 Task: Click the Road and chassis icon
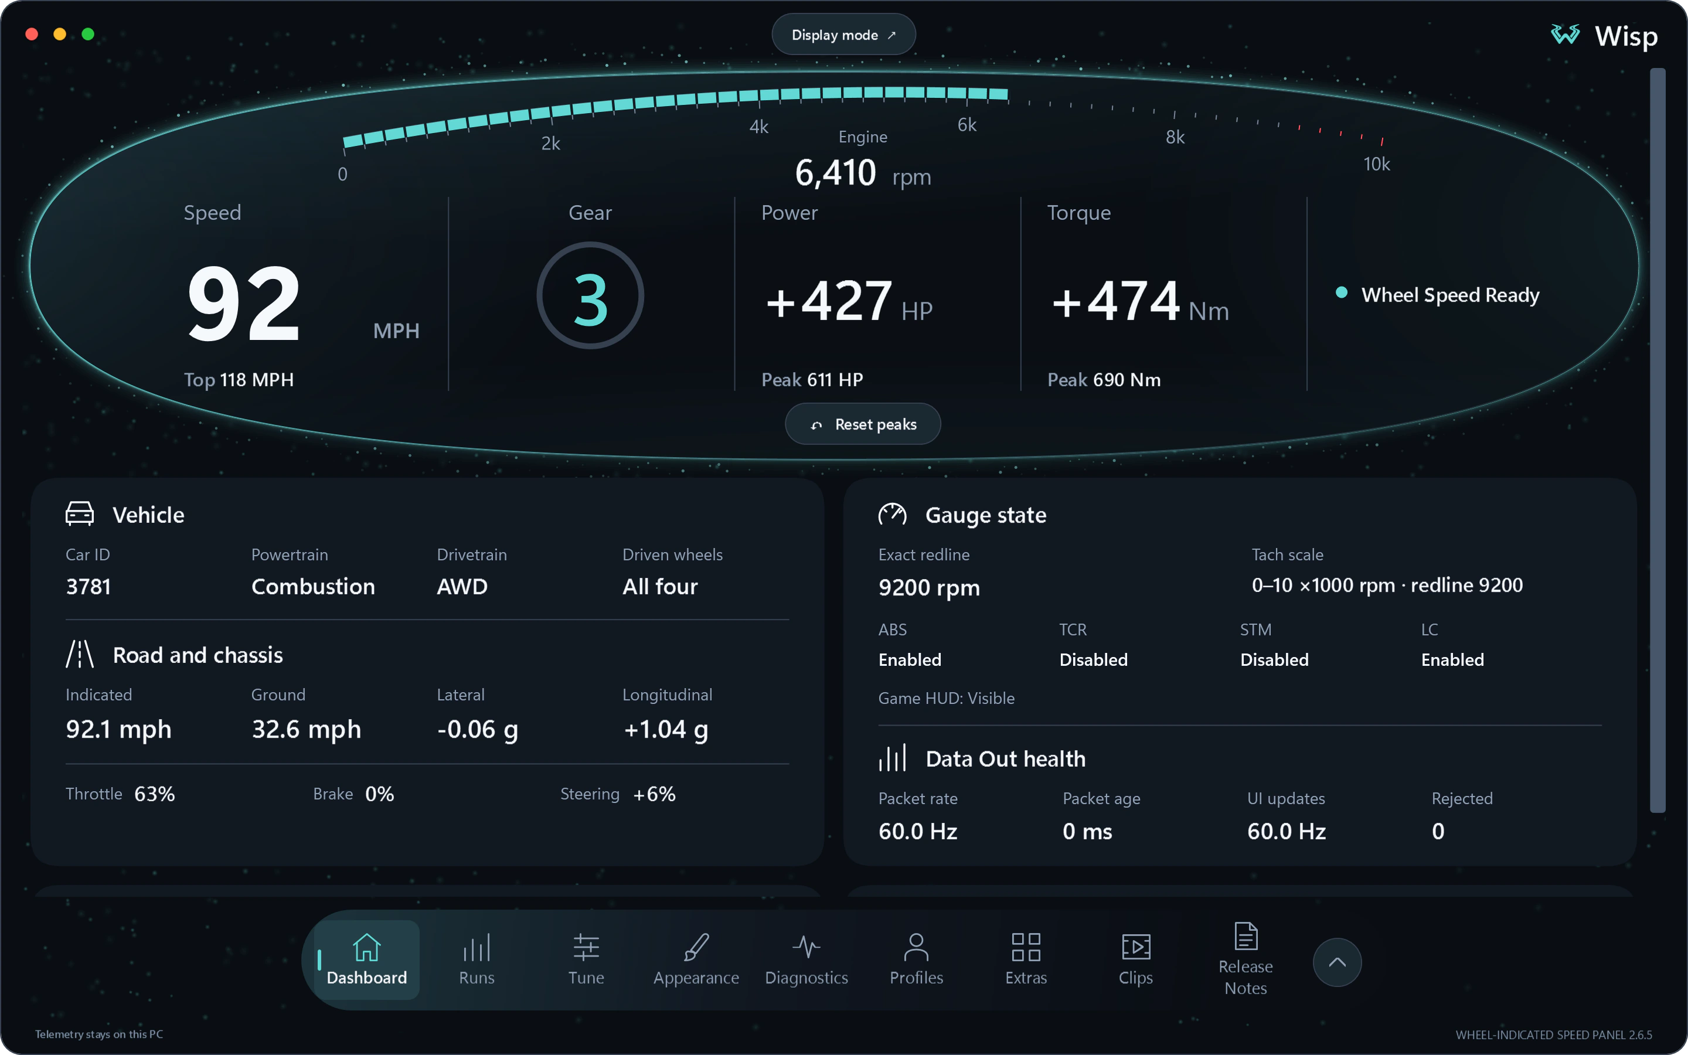[80, 655]
